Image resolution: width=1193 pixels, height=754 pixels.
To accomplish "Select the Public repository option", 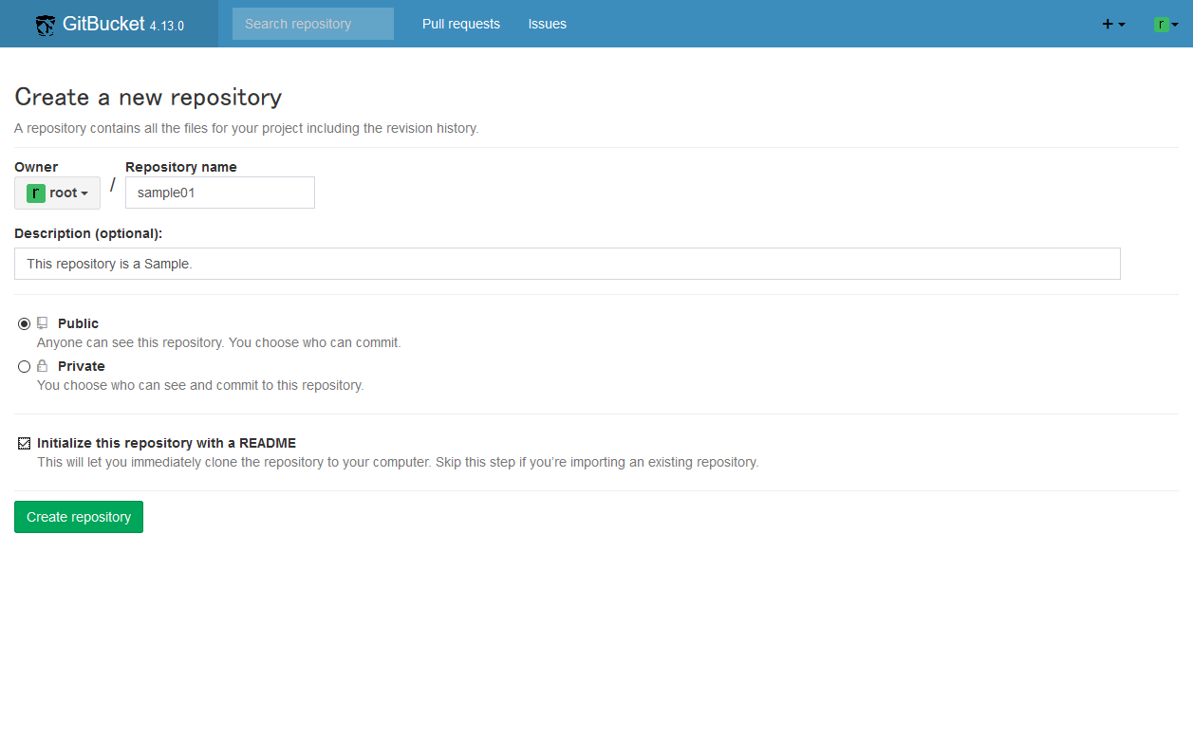I will tap(24, 322).
